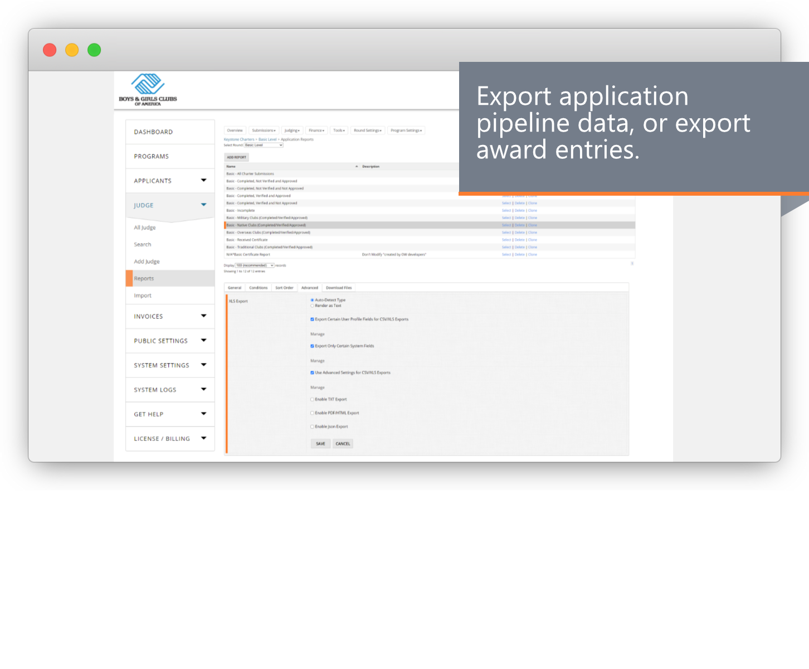Expand the Applicants sidebar arrow
Screen dimensions: 809x669
pyautogui.click(x=203, y=180)
